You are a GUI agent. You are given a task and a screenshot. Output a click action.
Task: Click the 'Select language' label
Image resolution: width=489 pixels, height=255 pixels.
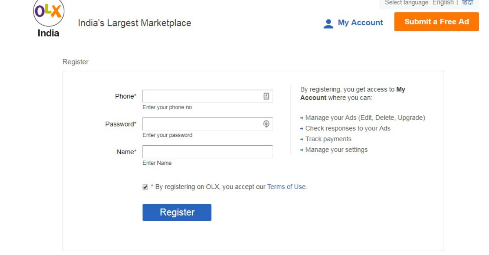[407, 3]
